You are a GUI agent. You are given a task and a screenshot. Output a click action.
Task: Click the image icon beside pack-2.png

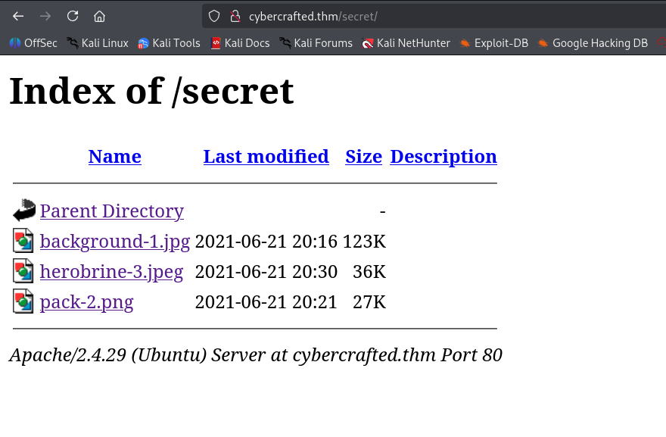coord(22,301)
